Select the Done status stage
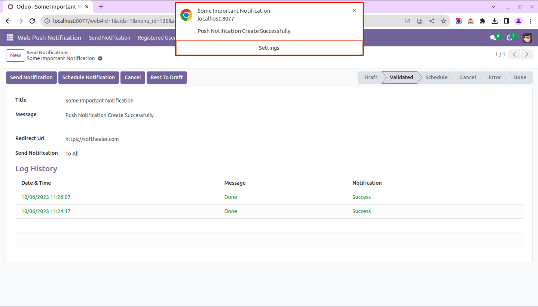The height and width of the screenshot is (307, 538). coord(519,77)
